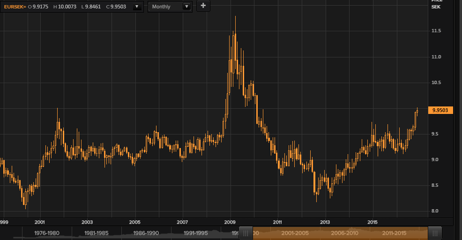Click the 2013 label on time axis
462x240 pixels.
tap(325, 222)
